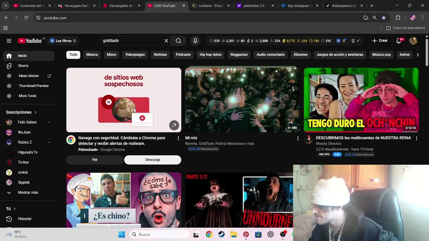Screen dimensions: 429x241
Task: Reload the page
Action: (x=26, y=18)
